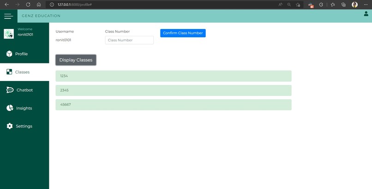
Task: Reload the page with refresh icon
Action: (x=28, y=5)
